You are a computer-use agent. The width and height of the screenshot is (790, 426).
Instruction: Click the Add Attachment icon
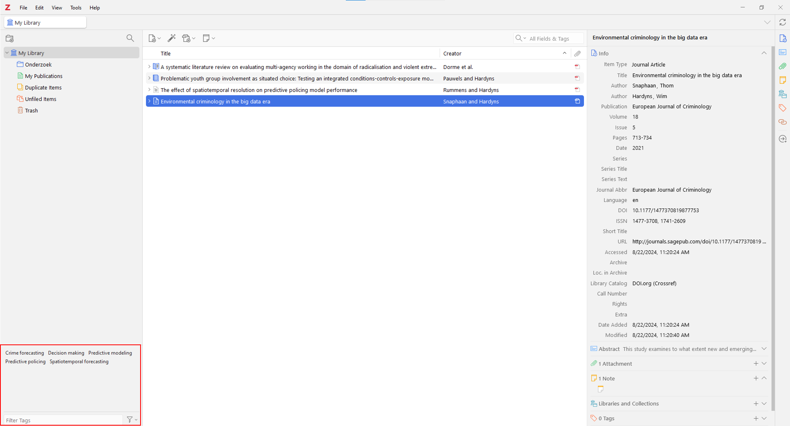click(x=188, y=38)
